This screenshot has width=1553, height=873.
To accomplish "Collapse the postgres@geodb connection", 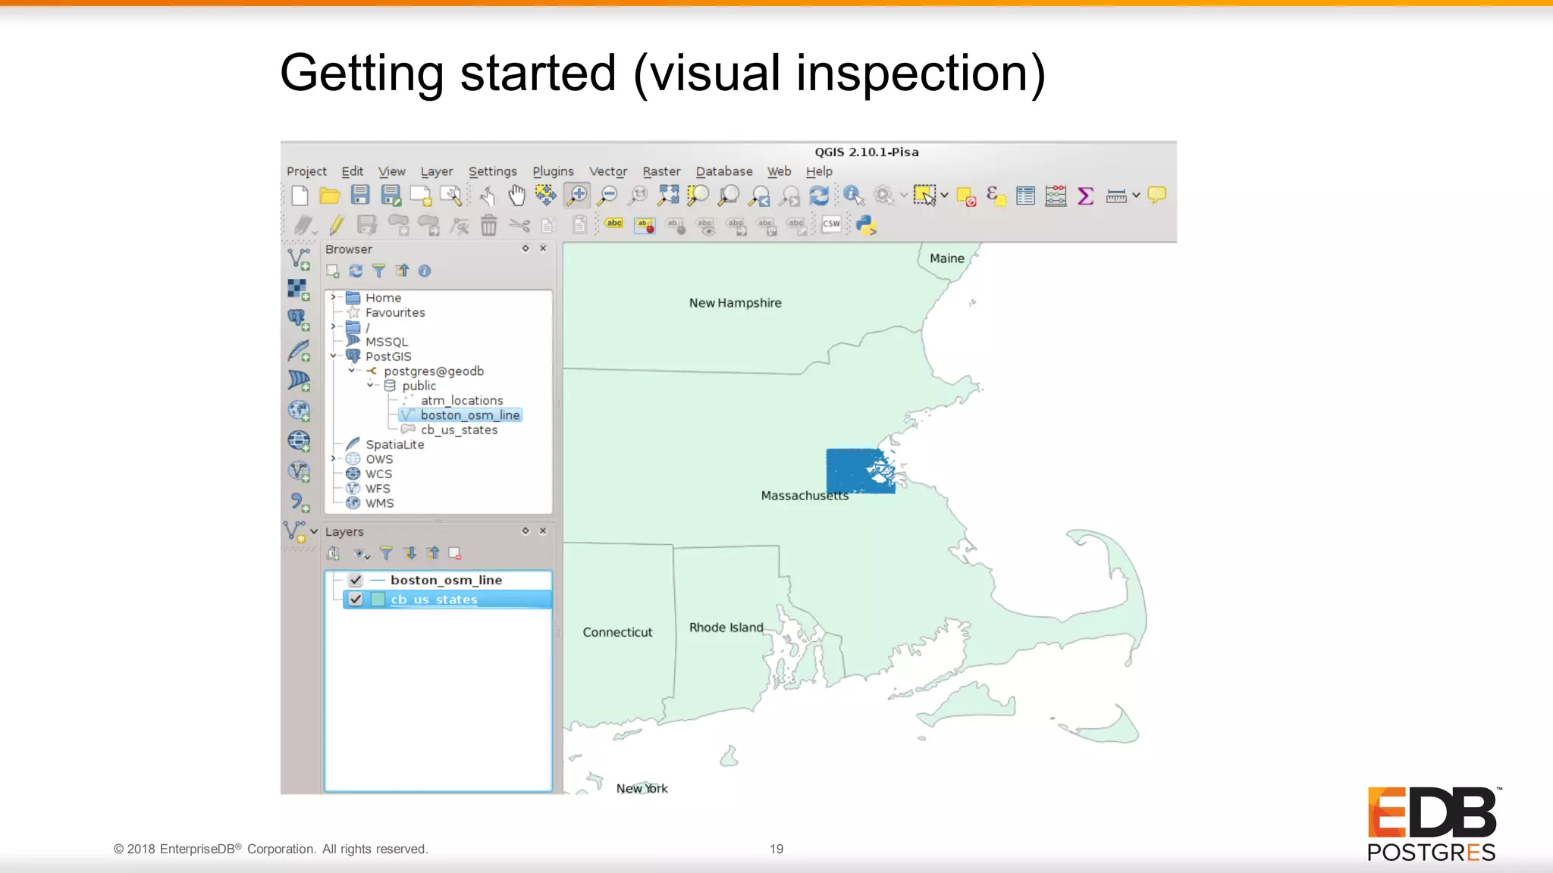I will coord(352,371).
